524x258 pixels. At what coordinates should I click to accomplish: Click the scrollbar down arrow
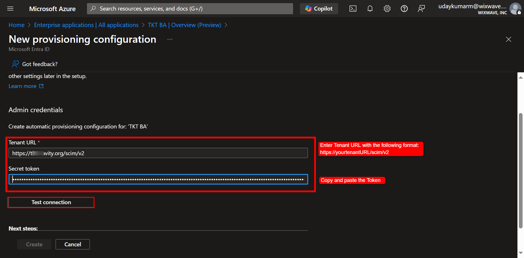[x=521, y=253]
